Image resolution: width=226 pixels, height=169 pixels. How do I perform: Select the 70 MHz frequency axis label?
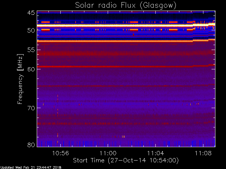click(31, 108)
